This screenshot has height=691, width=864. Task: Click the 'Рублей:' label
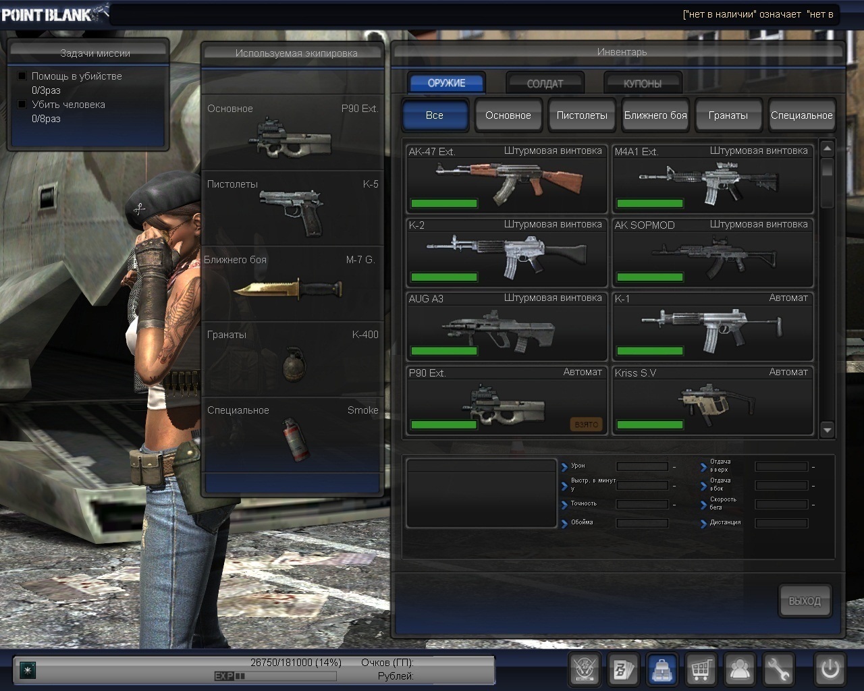tap(396, 676)
